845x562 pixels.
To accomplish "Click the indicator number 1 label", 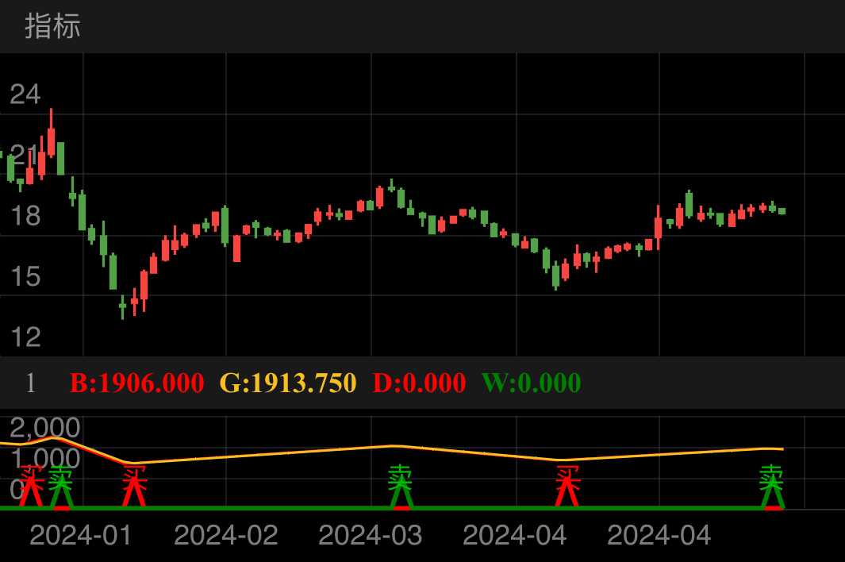I will tap(30, 383).
